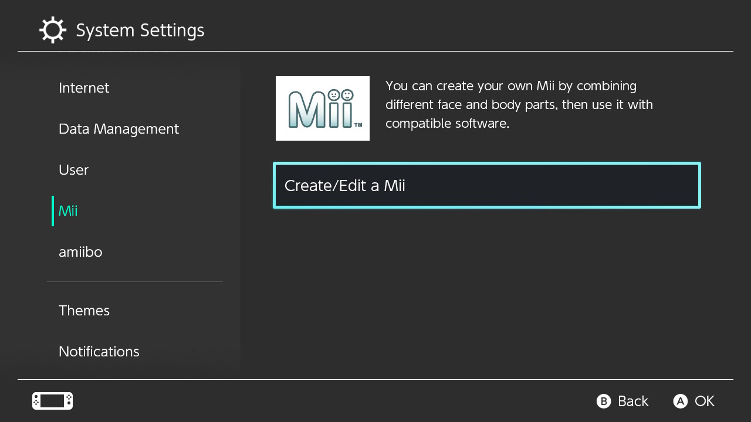Open Notifications settings
The image size is (751, 422).
tap(99, 352)
